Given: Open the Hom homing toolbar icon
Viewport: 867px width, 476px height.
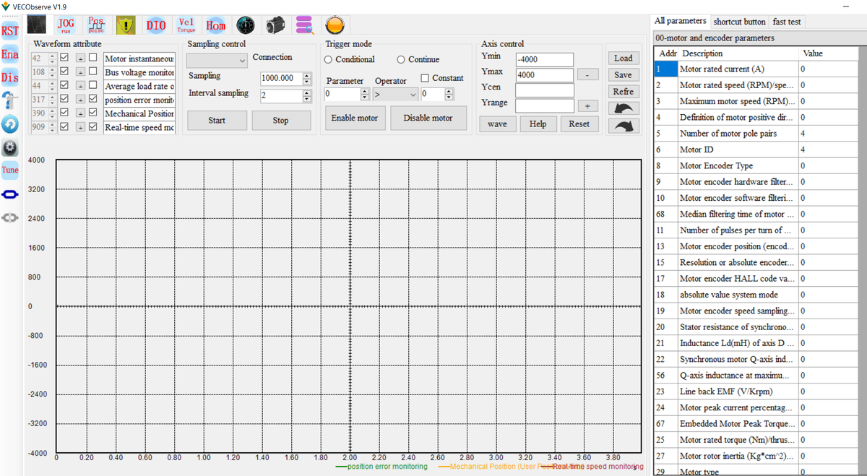Looking at the screenshot, I should tap(215, 25).
